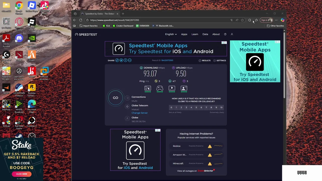Click the Change Server link

140,113
